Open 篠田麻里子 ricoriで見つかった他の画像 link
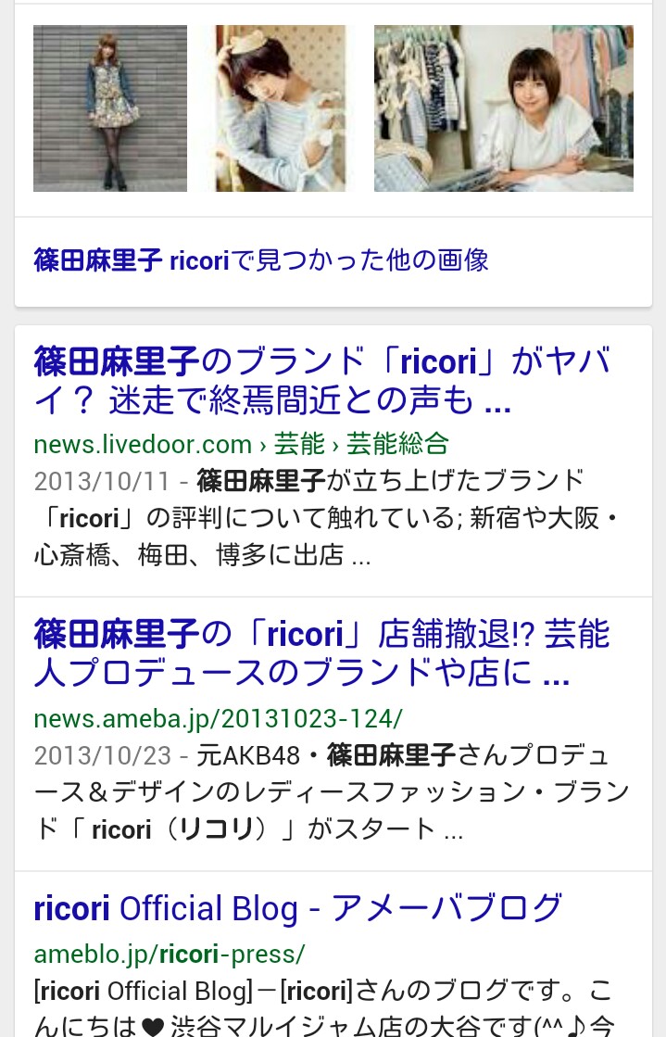 [261, 260]
